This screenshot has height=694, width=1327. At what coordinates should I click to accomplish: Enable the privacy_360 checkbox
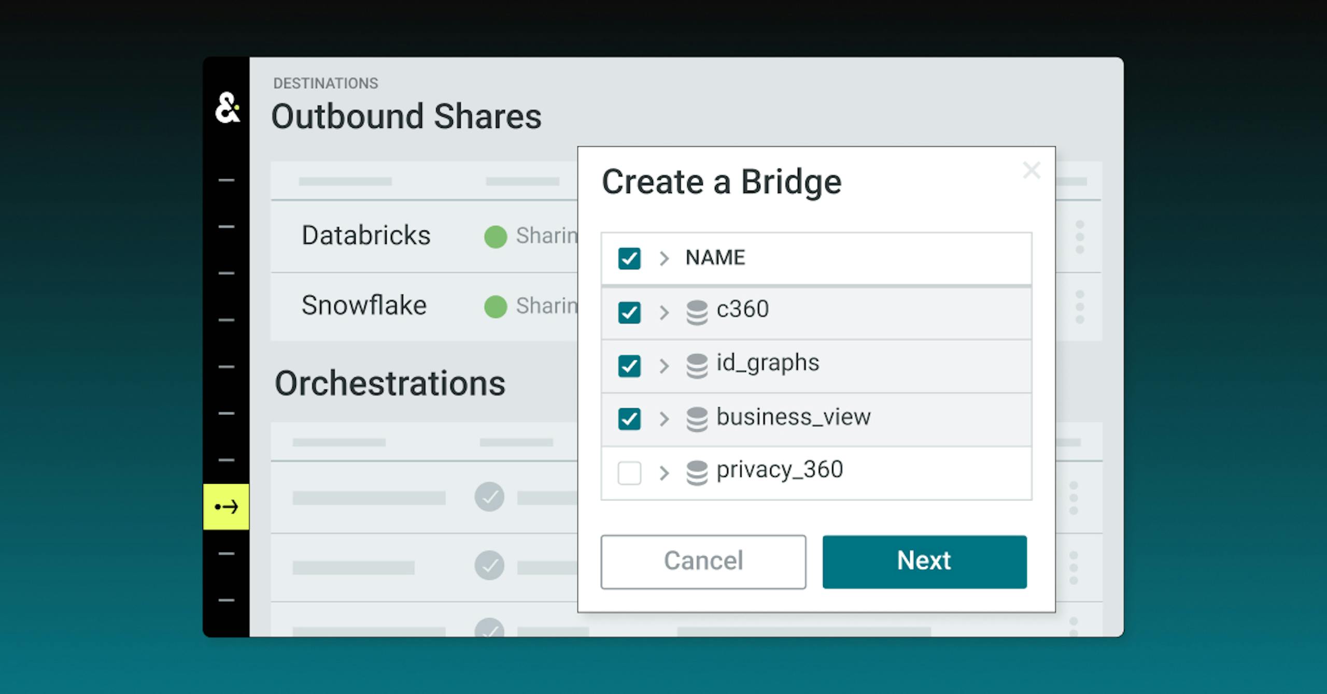629,472
